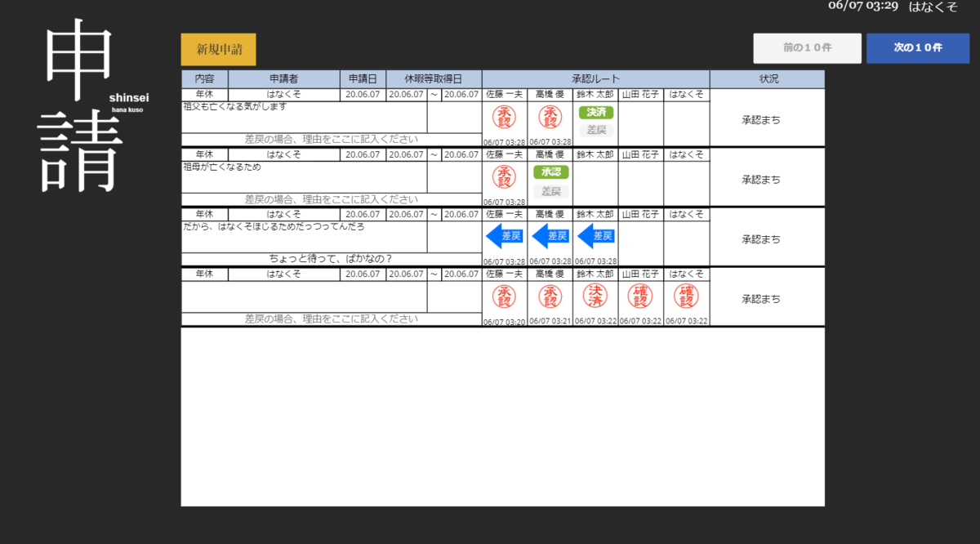Image resolution: width=980 pixels, height=544 pixels.
Task: Click the 前の10件 button
Action: coord(807,48)
